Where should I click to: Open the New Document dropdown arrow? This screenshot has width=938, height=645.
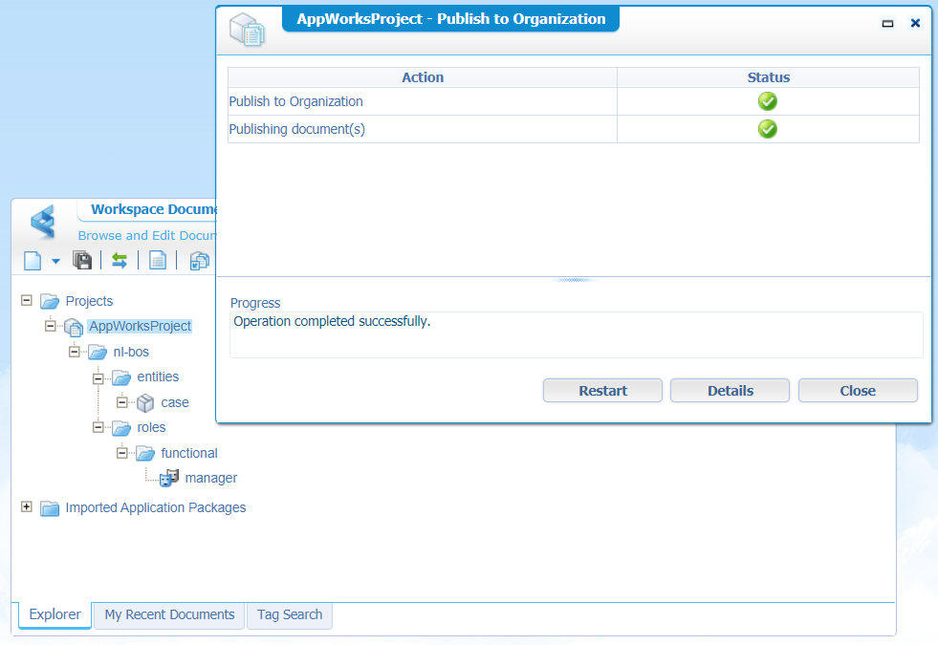click(55, 261)
